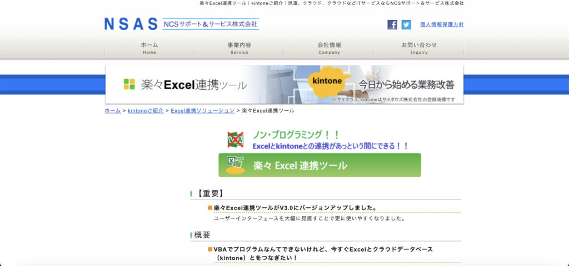Click the green 楽々 Excel 連携ツール button
The image size is (569, 266).
tap(320, 165)
